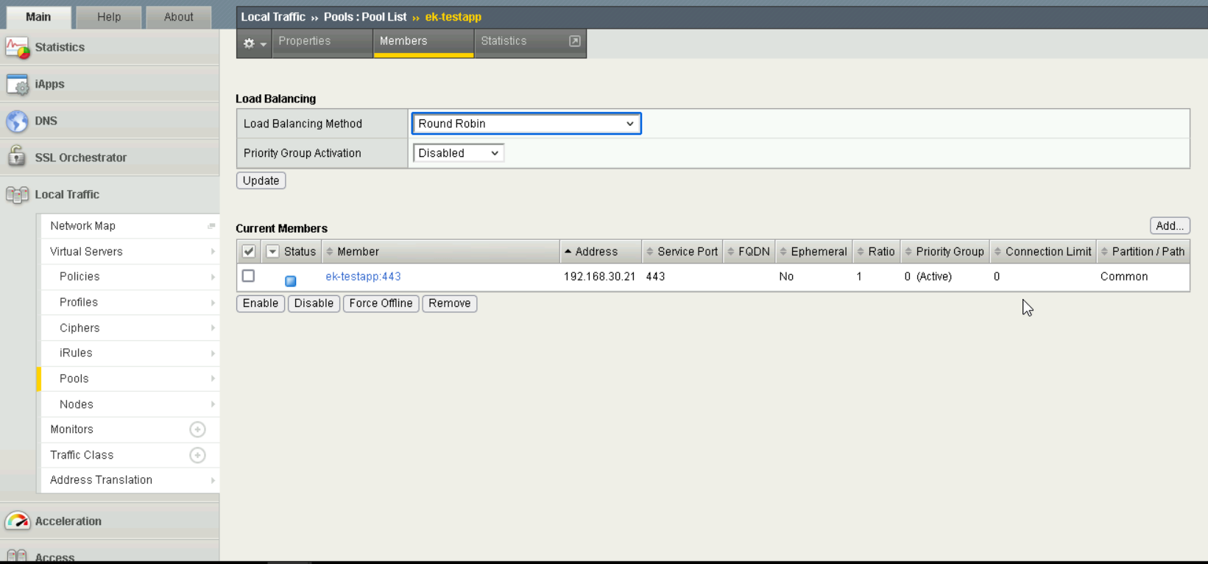Click the plus icon next to Traffic Class
The image size is (1208, 564).
coord(197,455)
